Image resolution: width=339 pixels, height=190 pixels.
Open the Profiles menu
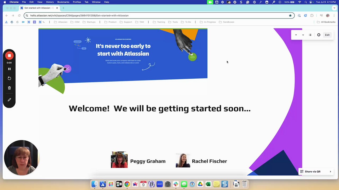point(77,2)
